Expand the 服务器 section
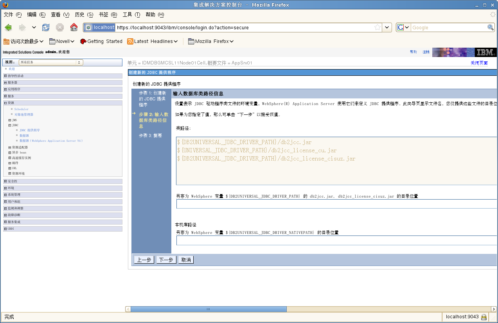498x323 pixels. point(5,82)
